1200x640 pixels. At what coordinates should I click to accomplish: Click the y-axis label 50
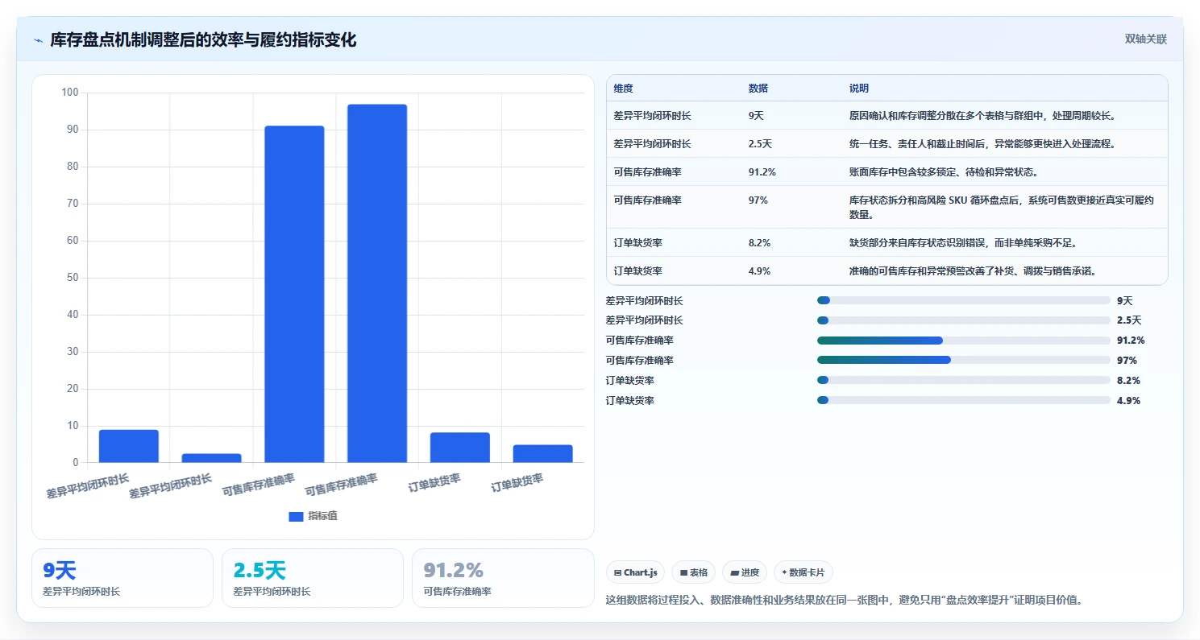[x=73, y=278]
